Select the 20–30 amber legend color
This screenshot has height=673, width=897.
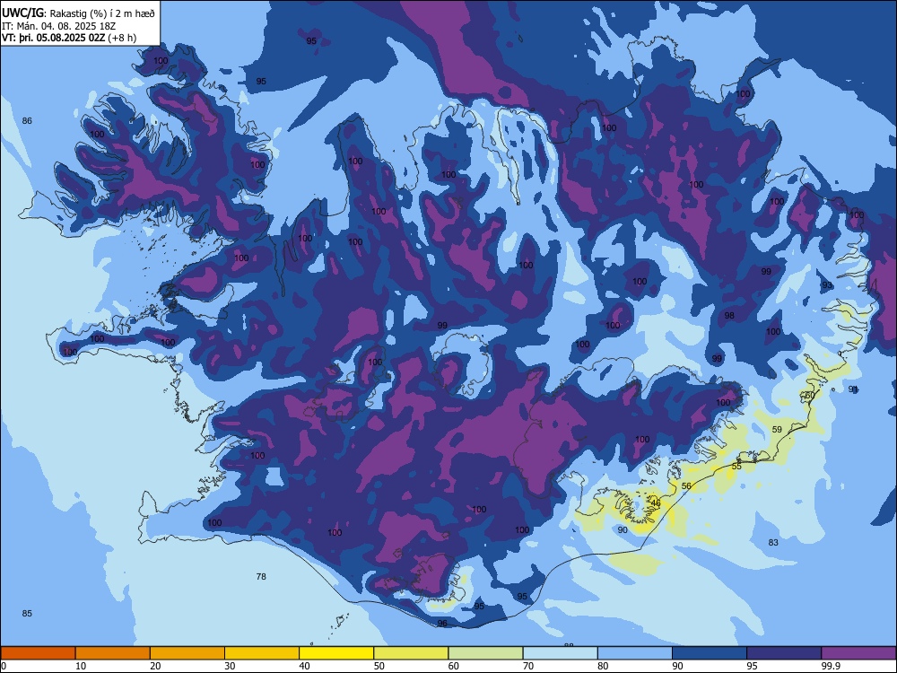pyautogui.click(x=187, y=653)
